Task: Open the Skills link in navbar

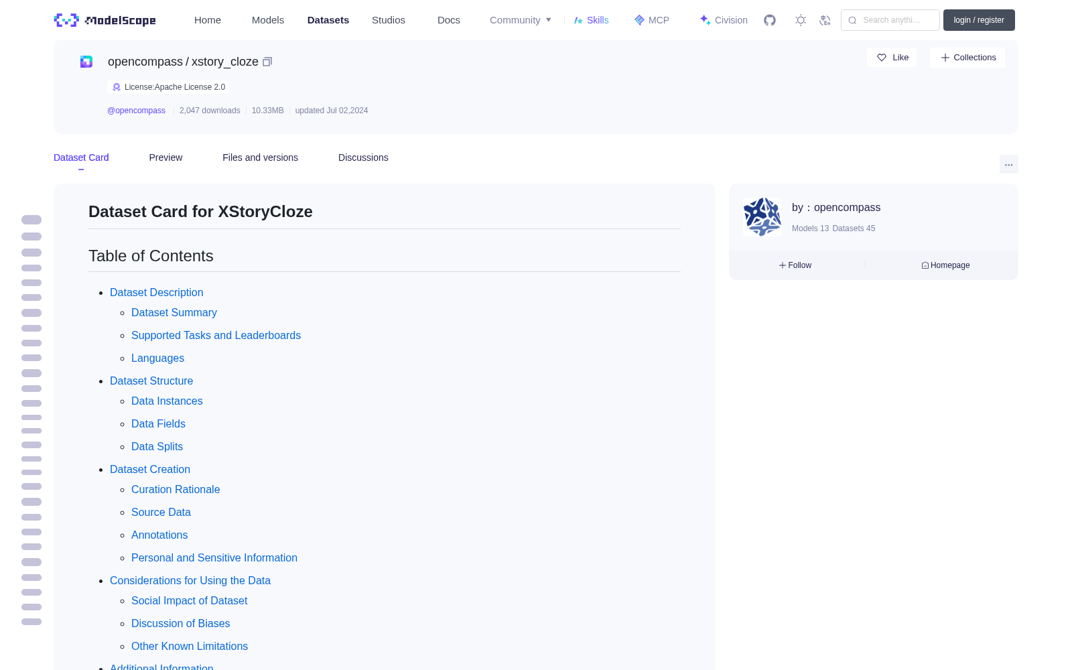Action: pos(592,20)
